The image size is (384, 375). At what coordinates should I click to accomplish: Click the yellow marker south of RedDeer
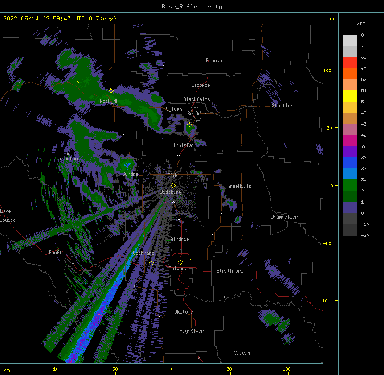(x=189, y=125)
